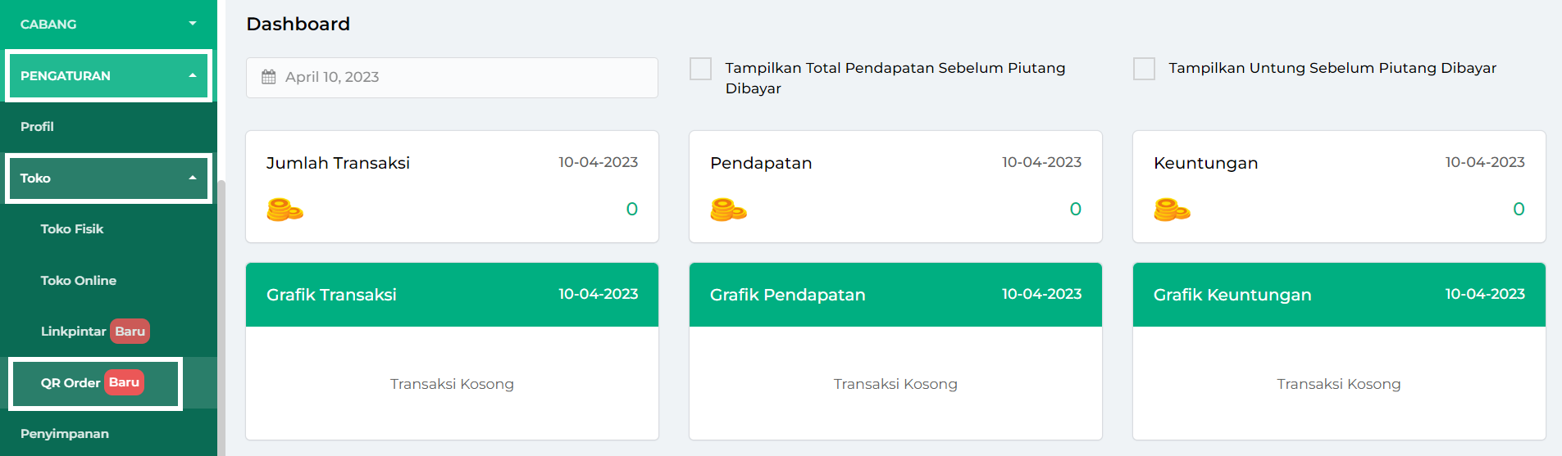1562x456 pixels.
Task: Click the Baru badge next to QR Order
Action: 124,382
